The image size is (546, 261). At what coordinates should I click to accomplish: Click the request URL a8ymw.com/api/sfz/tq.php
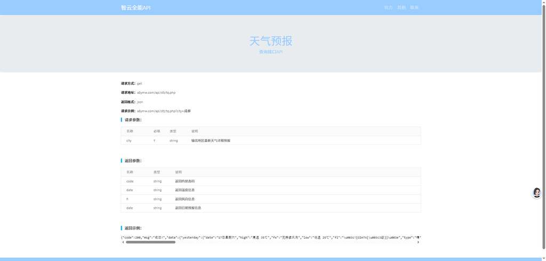click(156, 93)
